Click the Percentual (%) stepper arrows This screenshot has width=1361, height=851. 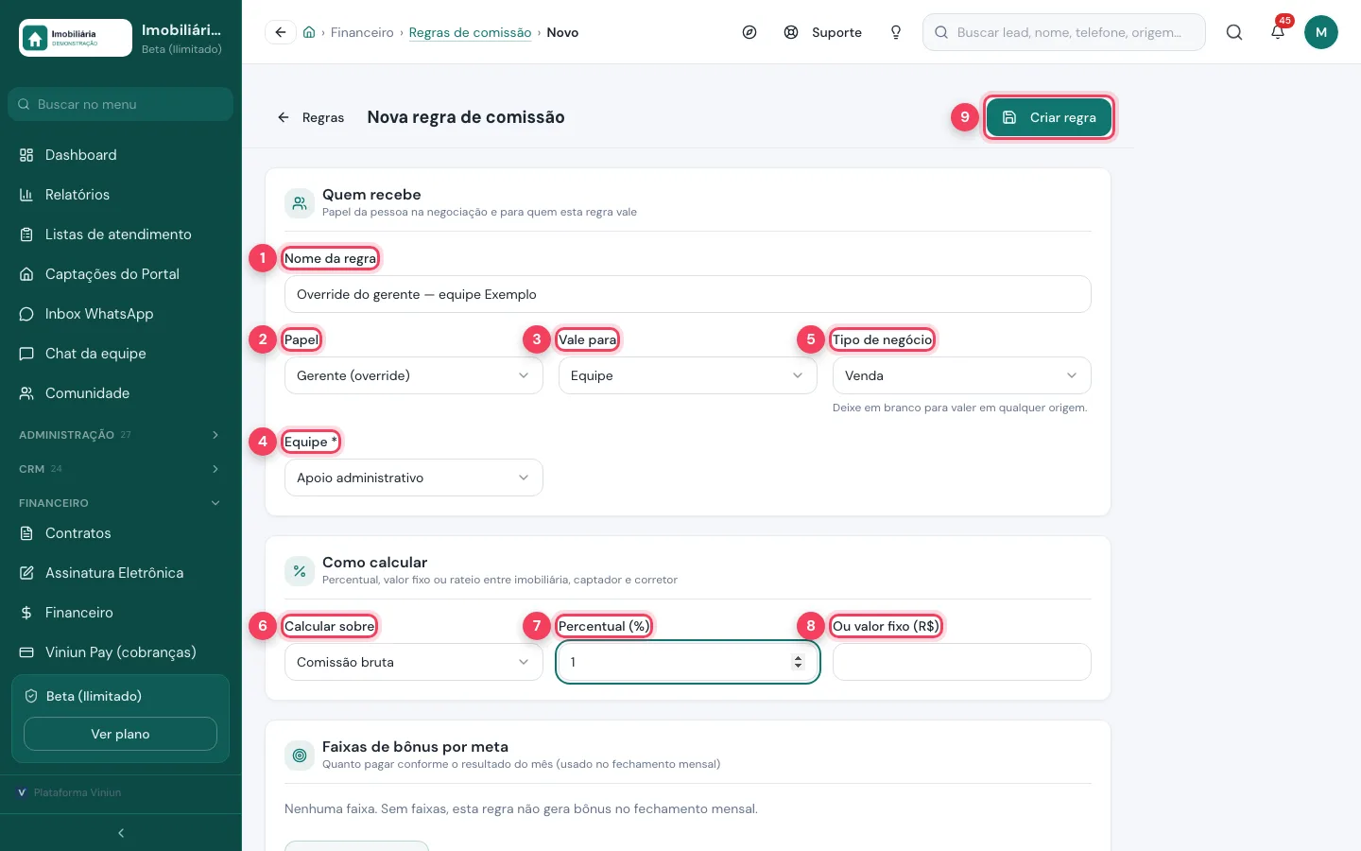point(799,662)
